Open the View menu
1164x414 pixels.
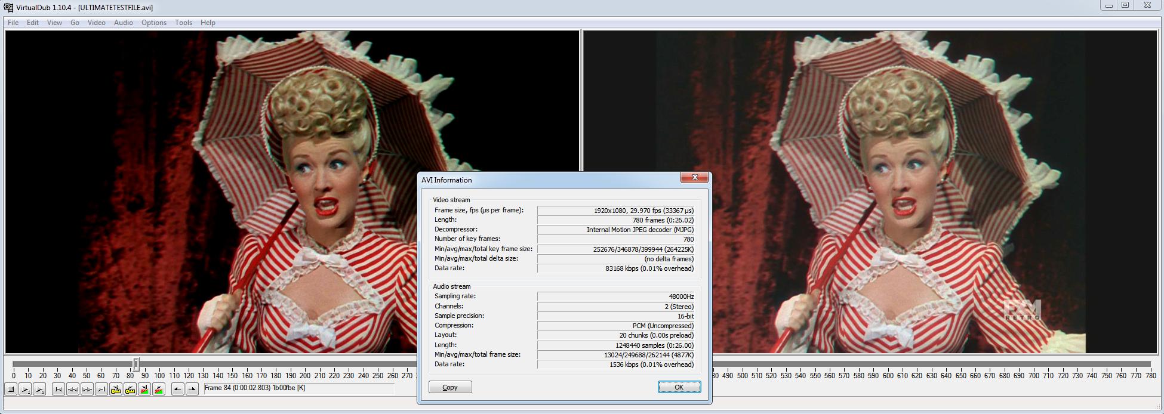54,23
